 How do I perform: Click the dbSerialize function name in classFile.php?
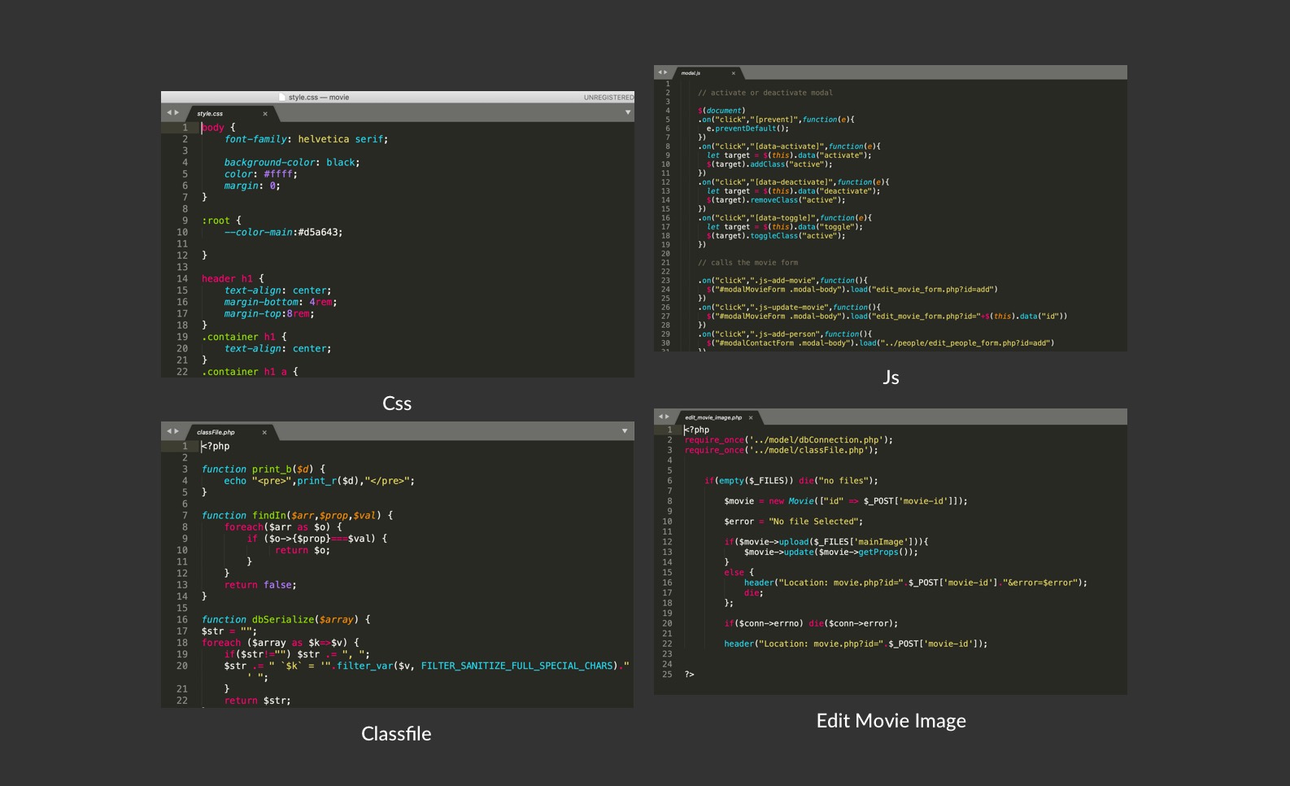(282, 620)
